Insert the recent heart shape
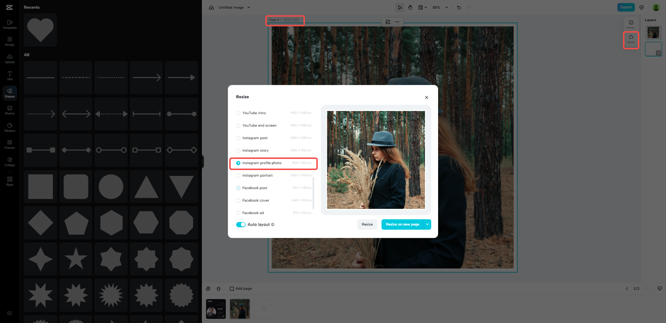The image size is (666, 323). [40, 30]
